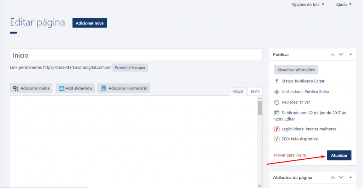Screen dimensions: 363x188
Task: Move Atributos da página panel up
Action: tap(333, 177)
